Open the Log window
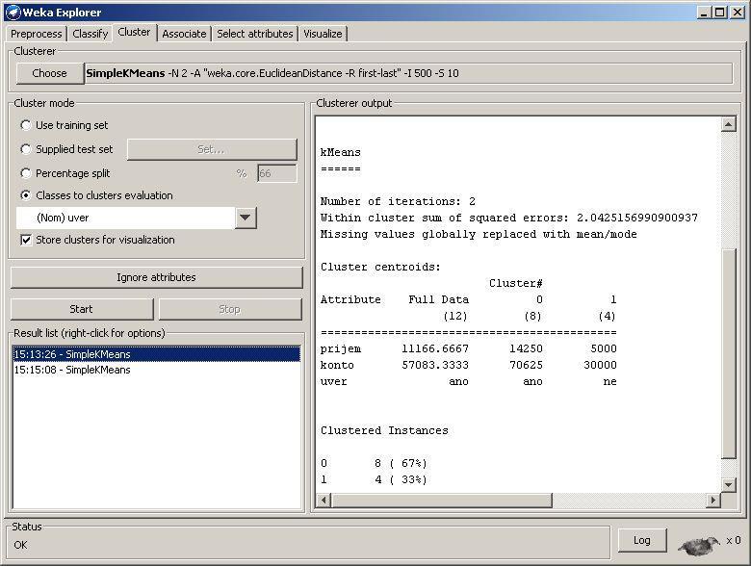The width and height of the screenshot is (751, 566). click(642, 541)
